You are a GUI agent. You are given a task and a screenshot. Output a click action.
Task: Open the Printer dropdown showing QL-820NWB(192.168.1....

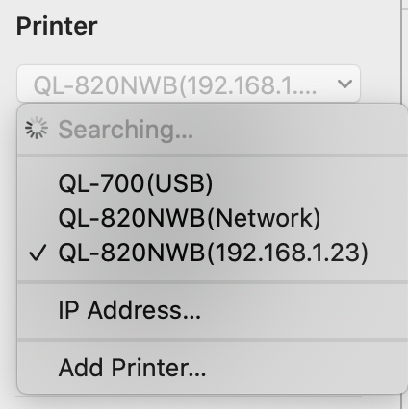tap(189, 84)
